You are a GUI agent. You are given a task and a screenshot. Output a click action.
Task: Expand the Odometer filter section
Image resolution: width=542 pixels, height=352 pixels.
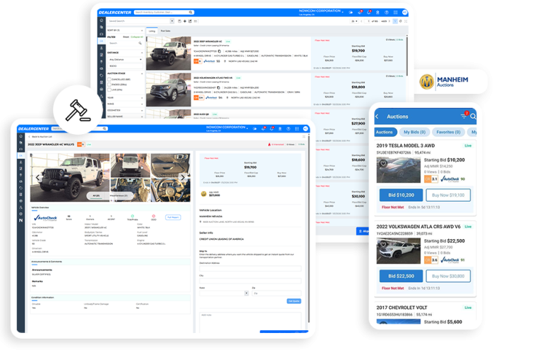pos(125,110)
